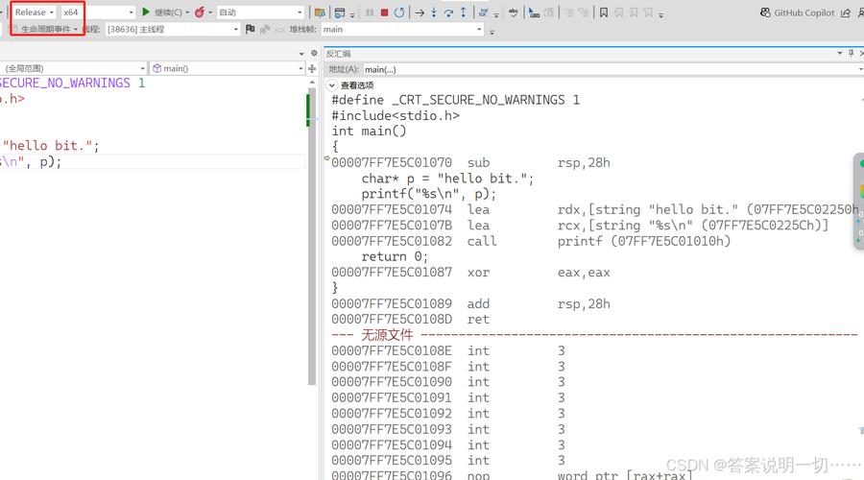Open the [38636] 主线程 thread dropdown
The height and width of the screenshot is (480, 864).
[x=173, y=29]
